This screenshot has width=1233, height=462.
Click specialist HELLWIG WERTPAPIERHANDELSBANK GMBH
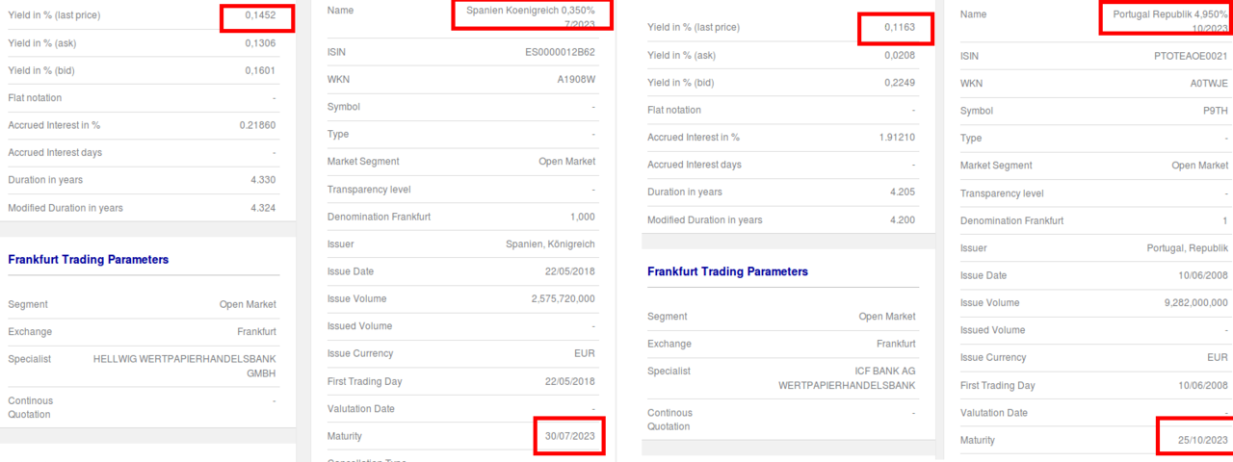point(185,366)
